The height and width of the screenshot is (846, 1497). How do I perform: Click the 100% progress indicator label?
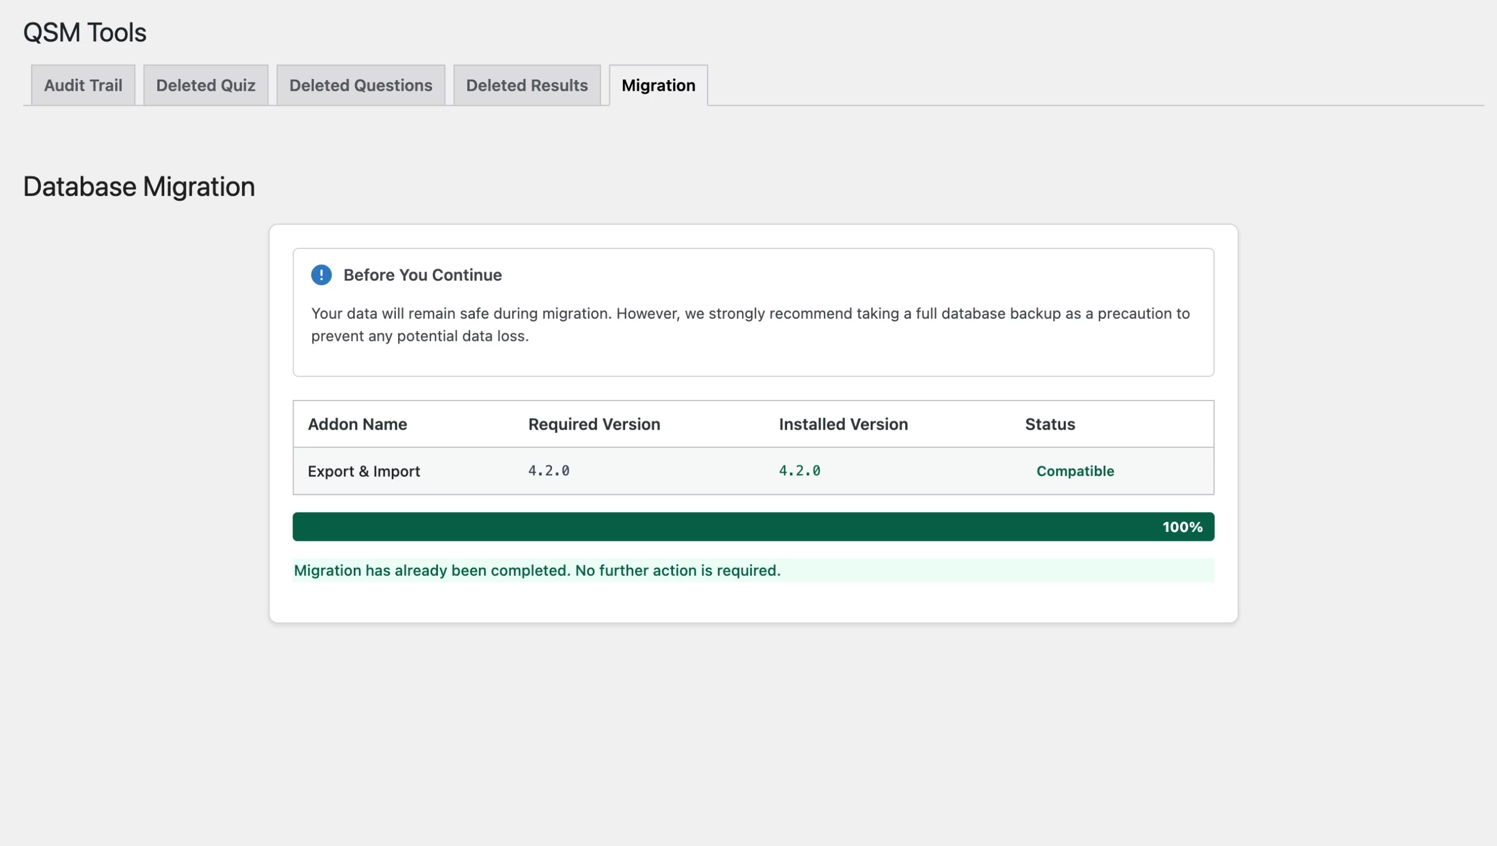pyautogui.click(x=1182, y=526)
